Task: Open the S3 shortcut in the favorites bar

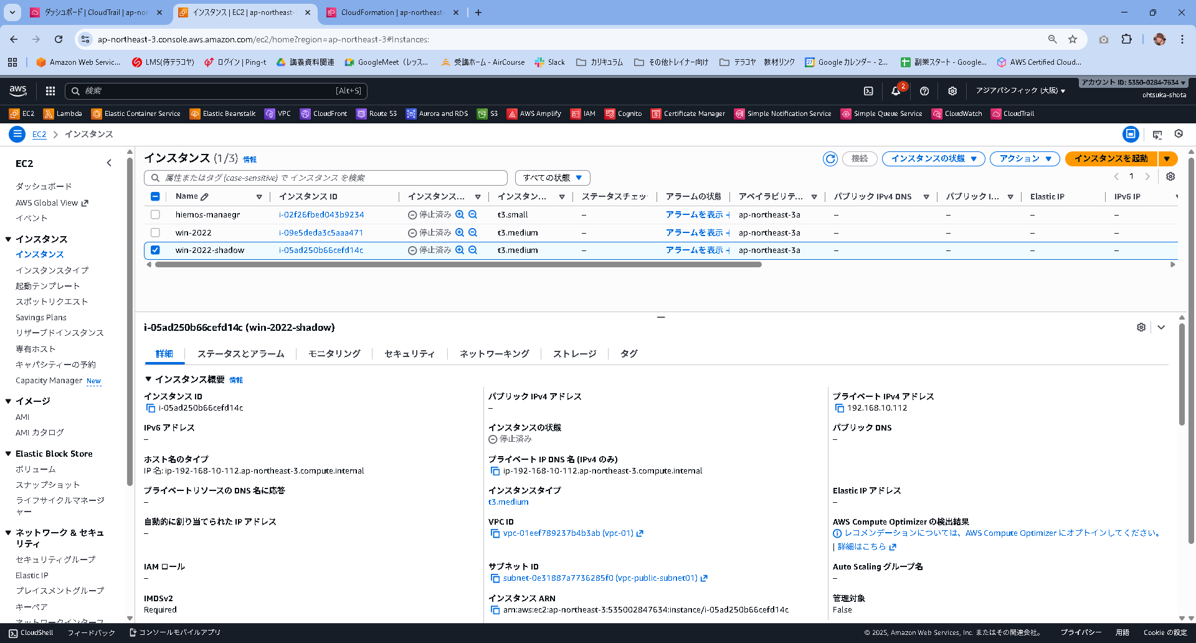Action: [488, 113]
